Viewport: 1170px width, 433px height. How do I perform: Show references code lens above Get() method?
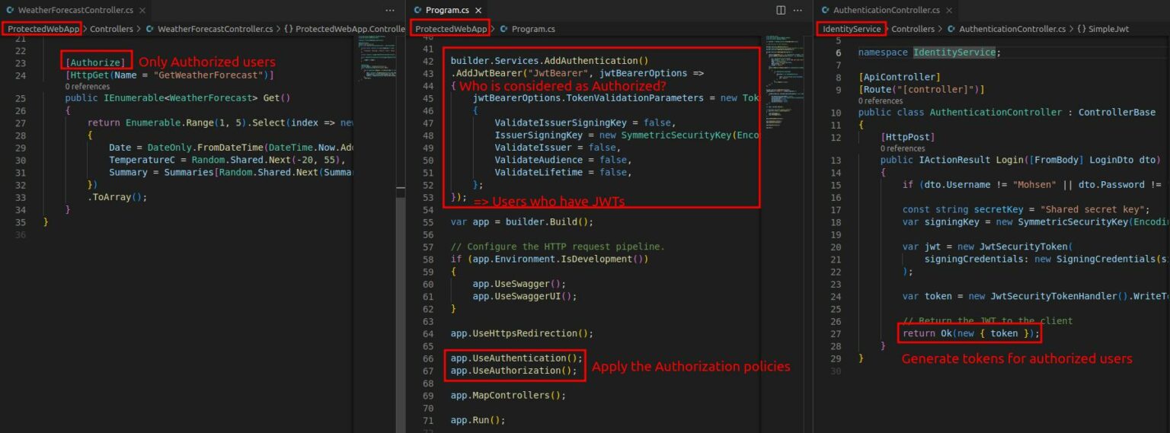coord(88,87)
